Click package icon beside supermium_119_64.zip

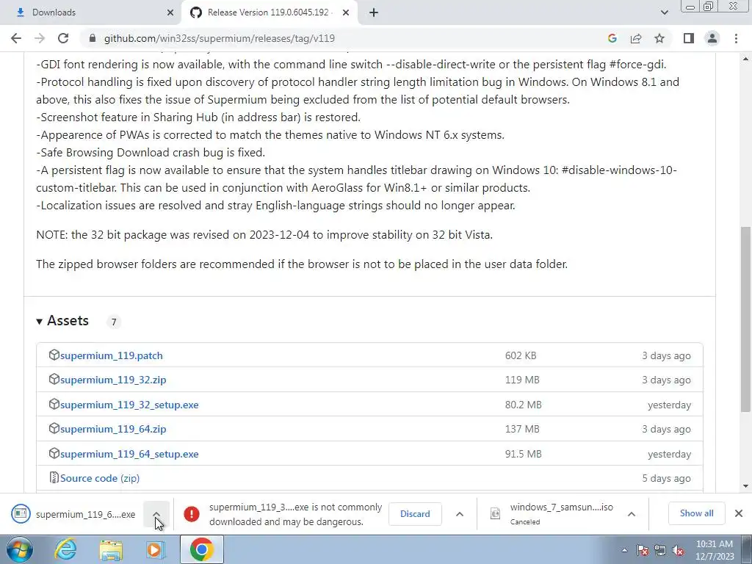tap(54, 428)
